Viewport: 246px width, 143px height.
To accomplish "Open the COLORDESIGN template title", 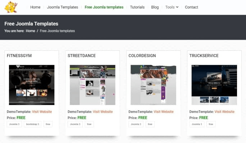I will coord(142,56).
